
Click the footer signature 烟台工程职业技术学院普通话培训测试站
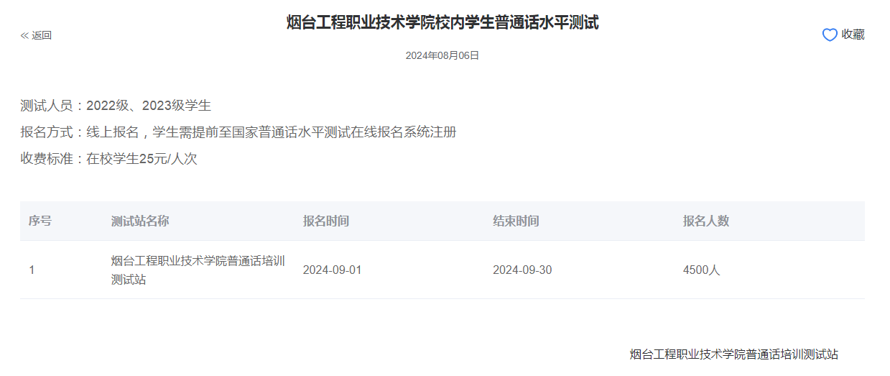(x=733, y=354)
